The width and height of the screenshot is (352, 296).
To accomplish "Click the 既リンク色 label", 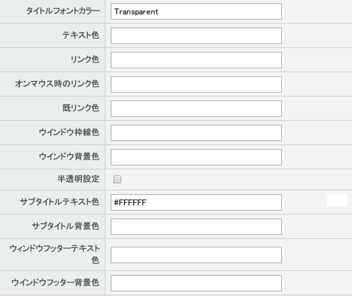I will [x=81, y=108].
